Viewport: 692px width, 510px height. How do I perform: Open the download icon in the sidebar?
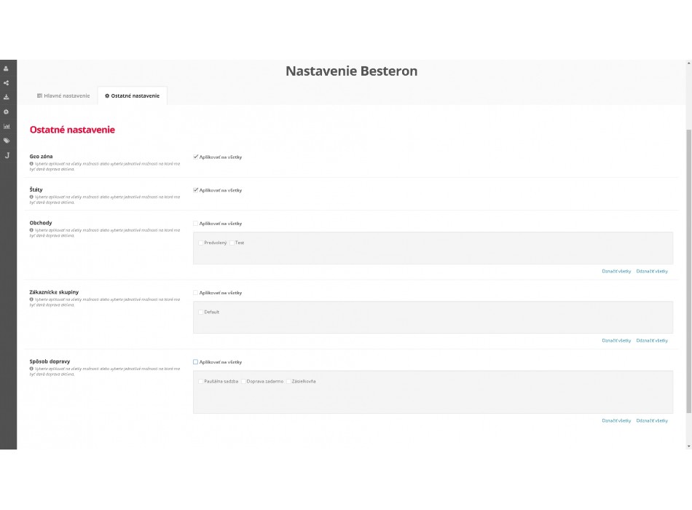pyautogui.click(x=6, y=97)
